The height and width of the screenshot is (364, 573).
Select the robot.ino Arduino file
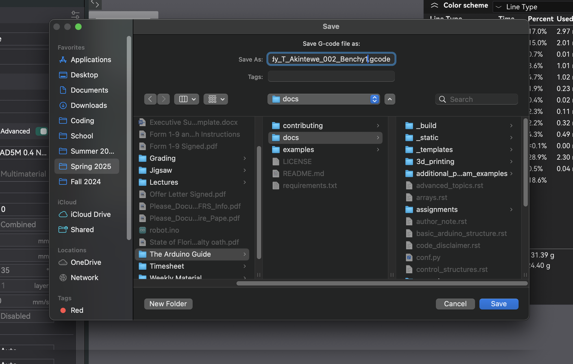click(192, 230)
